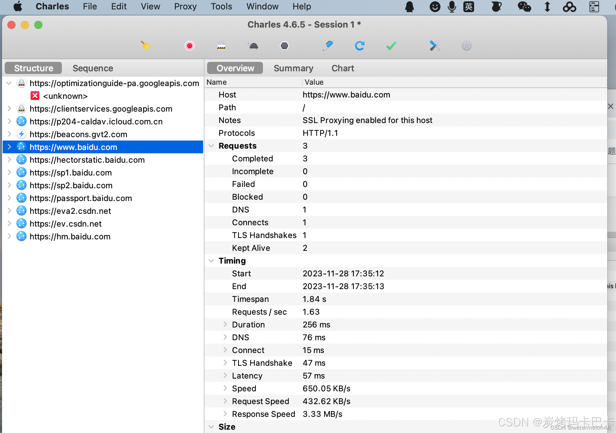Expand the passport.baidu.com node
This screenshot has height=433, width=616.
(9, 198)
